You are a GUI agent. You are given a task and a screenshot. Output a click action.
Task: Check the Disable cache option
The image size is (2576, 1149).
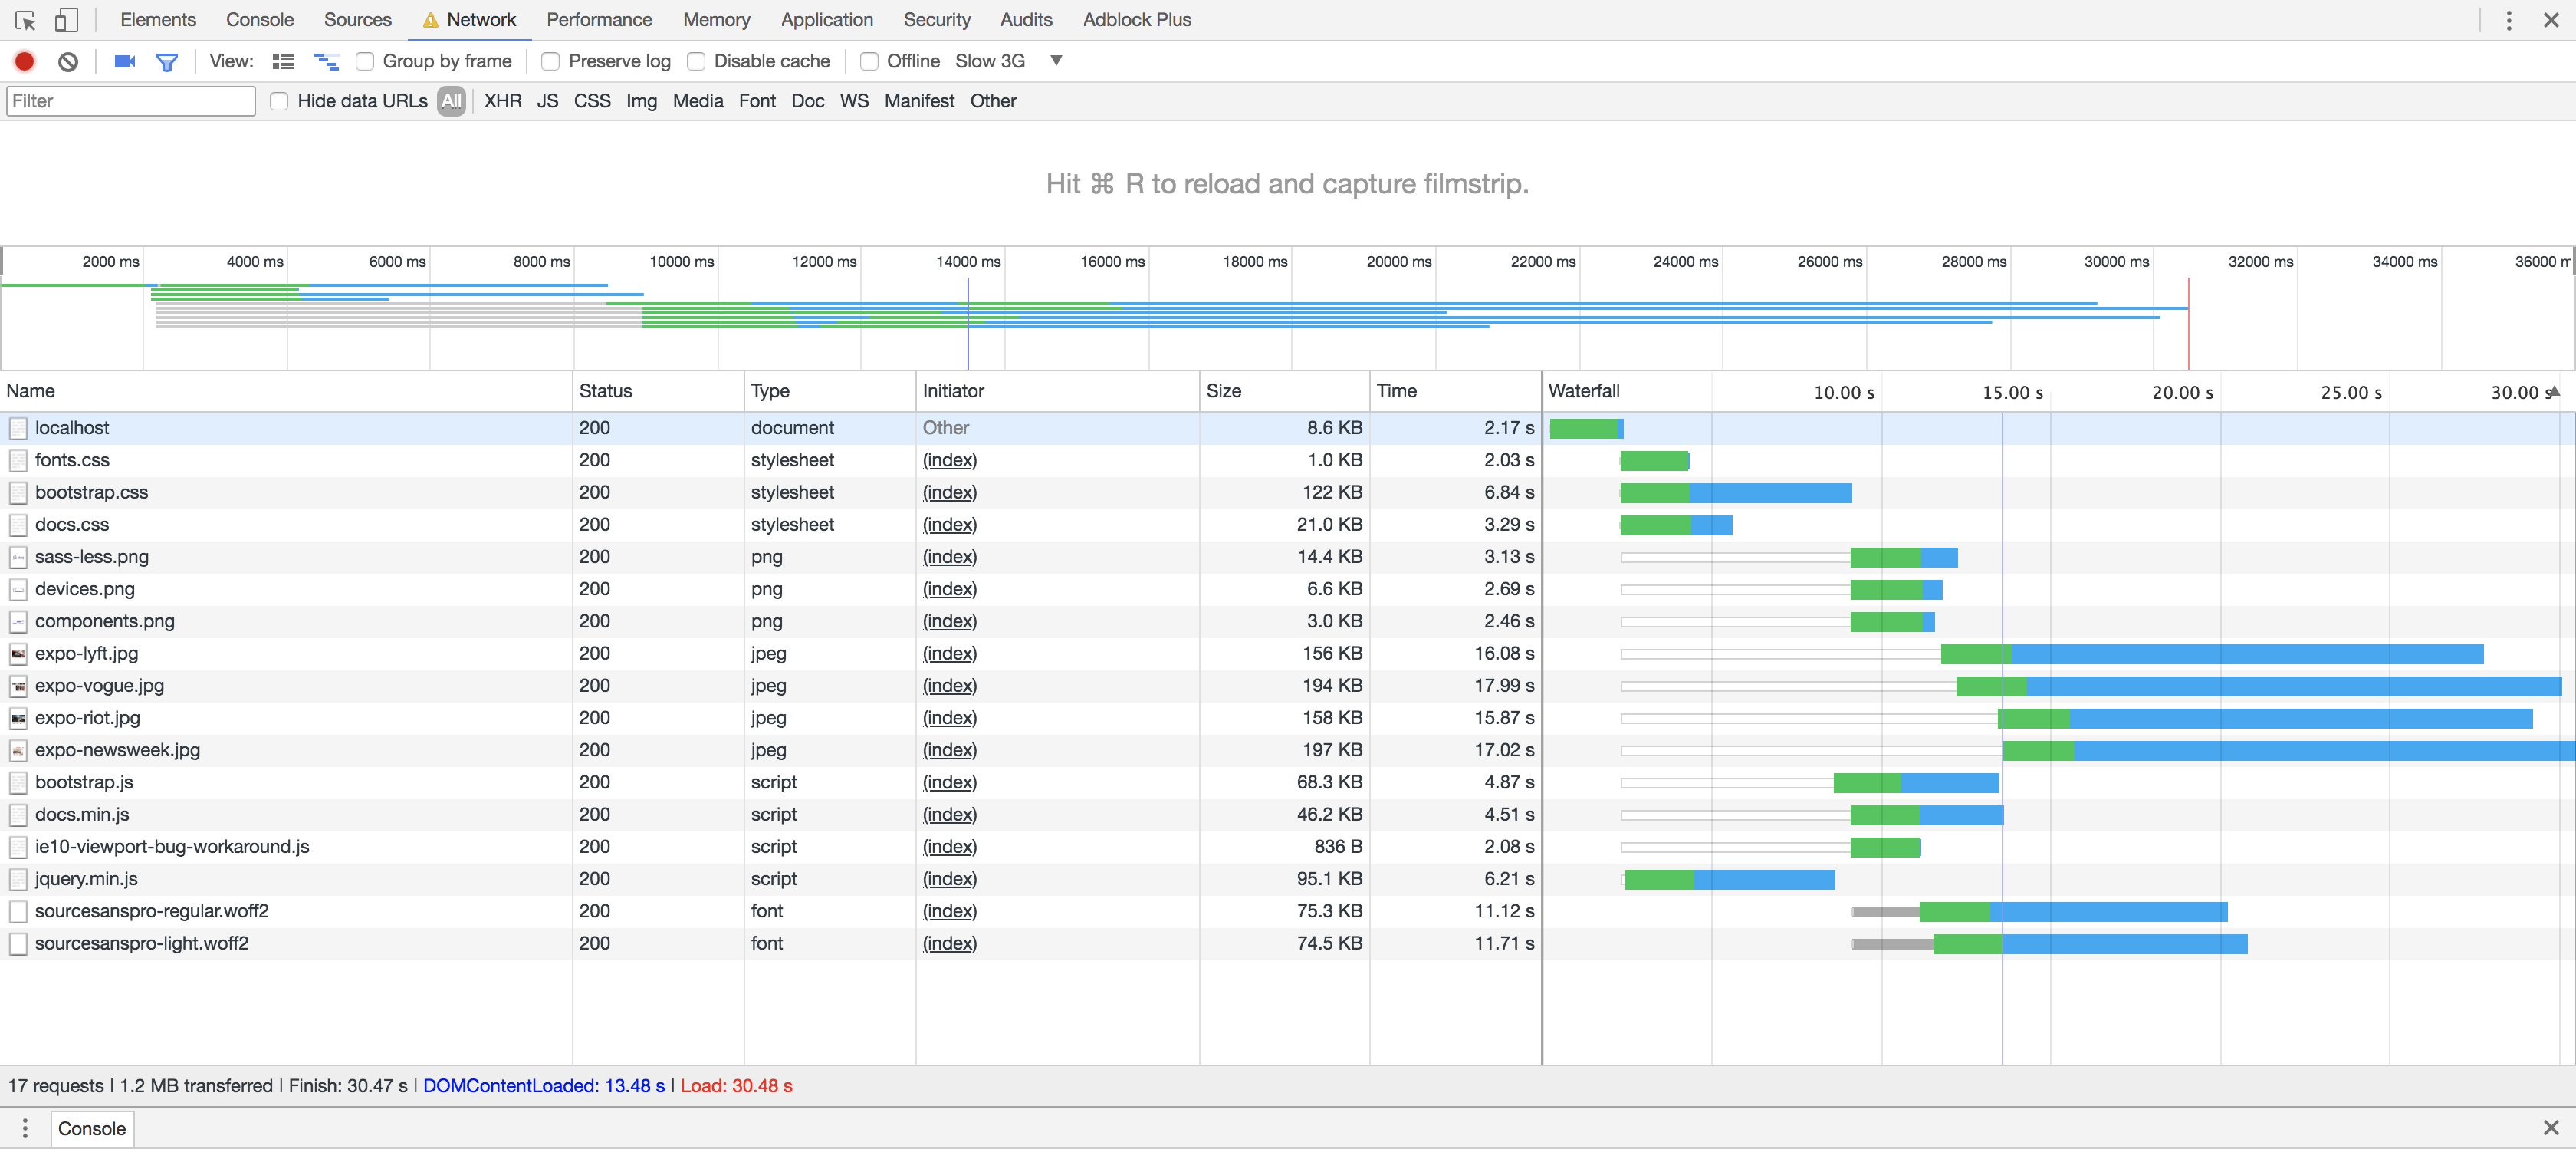coord(696,61)
